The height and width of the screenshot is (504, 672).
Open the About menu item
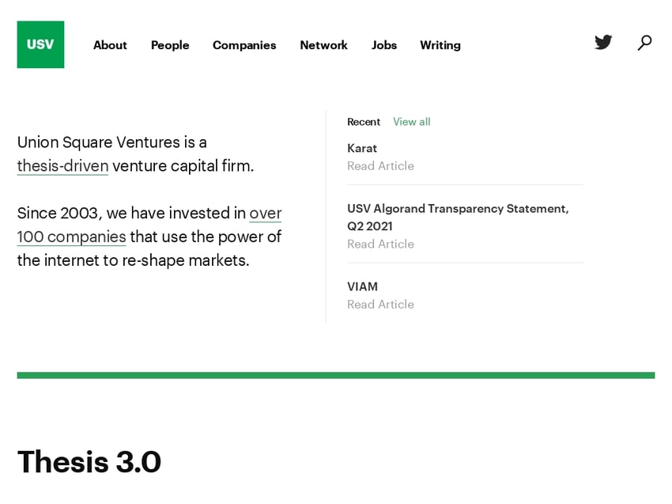110,45
